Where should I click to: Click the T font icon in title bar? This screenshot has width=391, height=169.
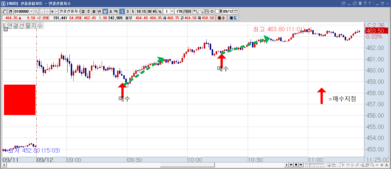365,3
